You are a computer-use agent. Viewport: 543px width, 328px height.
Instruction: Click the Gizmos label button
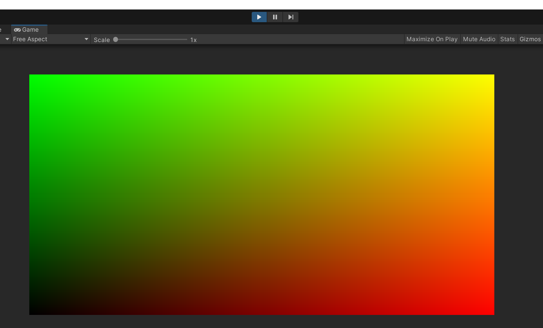click(530, 39)
